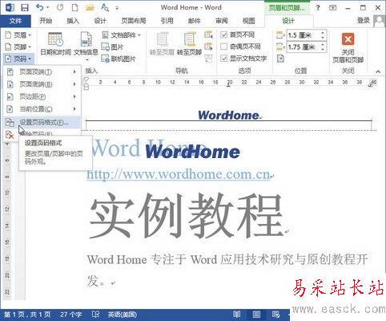Open Word help question mark
The width and height of the screenshot is (386, 321).
(318, 8)
